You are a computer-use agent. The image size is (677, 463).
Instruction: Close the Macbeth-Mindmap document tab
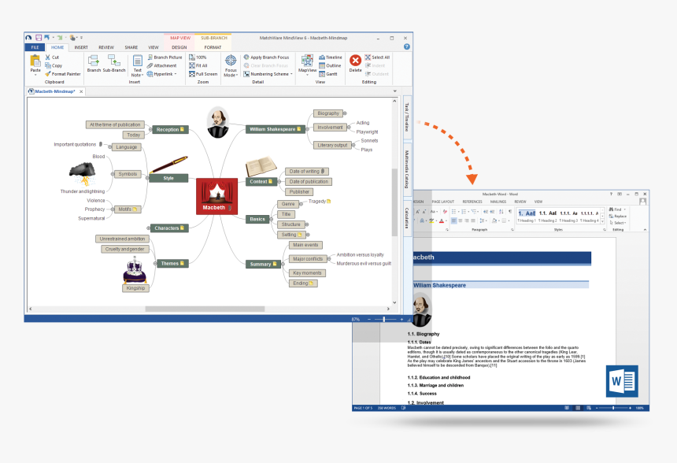pos(81,91)
